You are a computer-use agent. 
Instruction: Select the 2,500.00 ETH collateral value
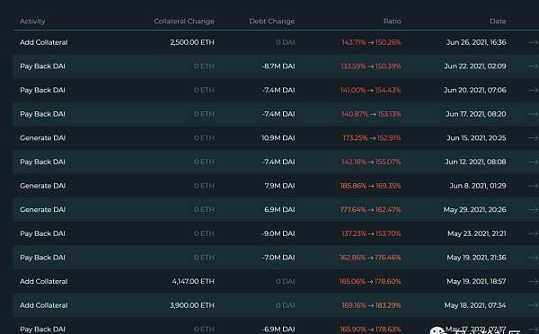[192, 42]
